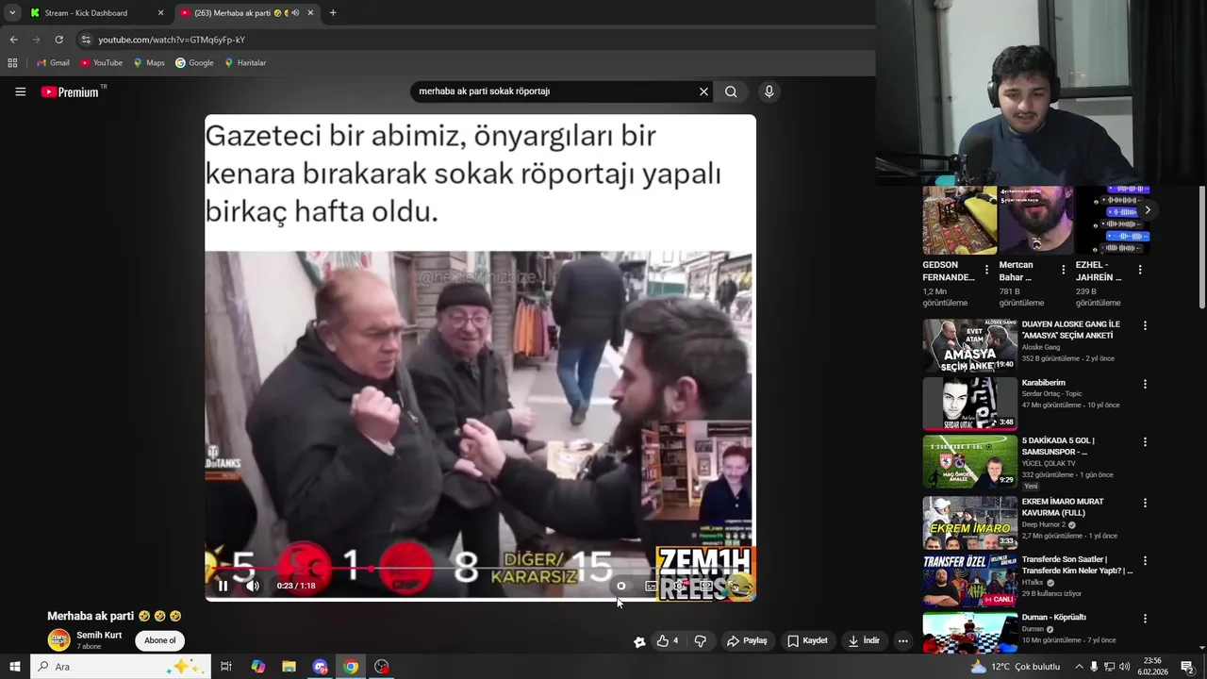Image resolution: width=1207 pixels, height=679 pixels.
Task: Toggle subtitles with the captions icon
Action: tap(651, 586)
